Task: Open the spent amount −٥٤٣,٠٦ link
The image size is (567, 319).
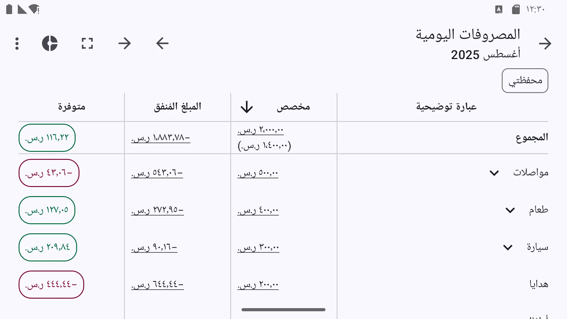Action: coord(157,173)
